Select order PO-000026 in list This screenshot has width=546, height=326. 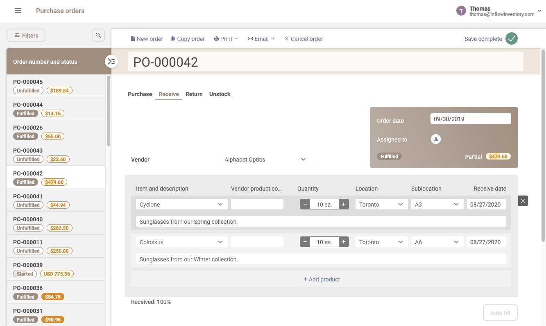(56, 132)
